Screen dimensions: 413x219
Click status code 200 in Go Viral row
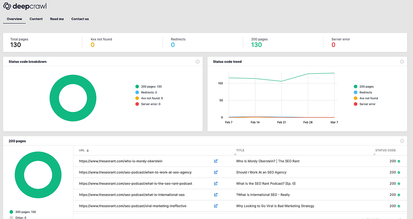pyautogui.click(x=393, y=206)
